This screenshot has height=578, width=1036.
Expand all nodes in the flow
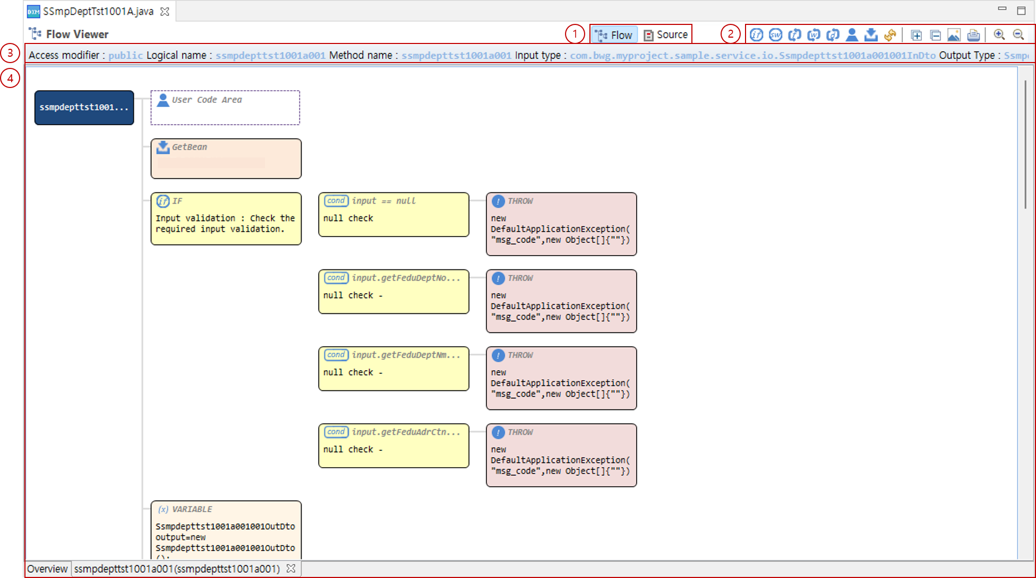point(916,34)
